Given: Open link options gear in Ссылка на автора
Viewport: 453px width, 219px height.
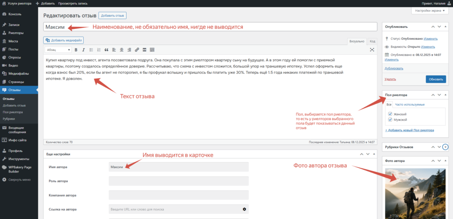Looking at the screenshot, I should 244,209.
